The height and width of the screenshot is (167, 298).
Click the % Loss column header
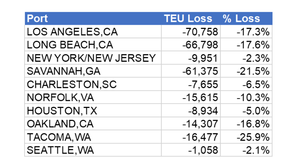(x=241, y=19)
